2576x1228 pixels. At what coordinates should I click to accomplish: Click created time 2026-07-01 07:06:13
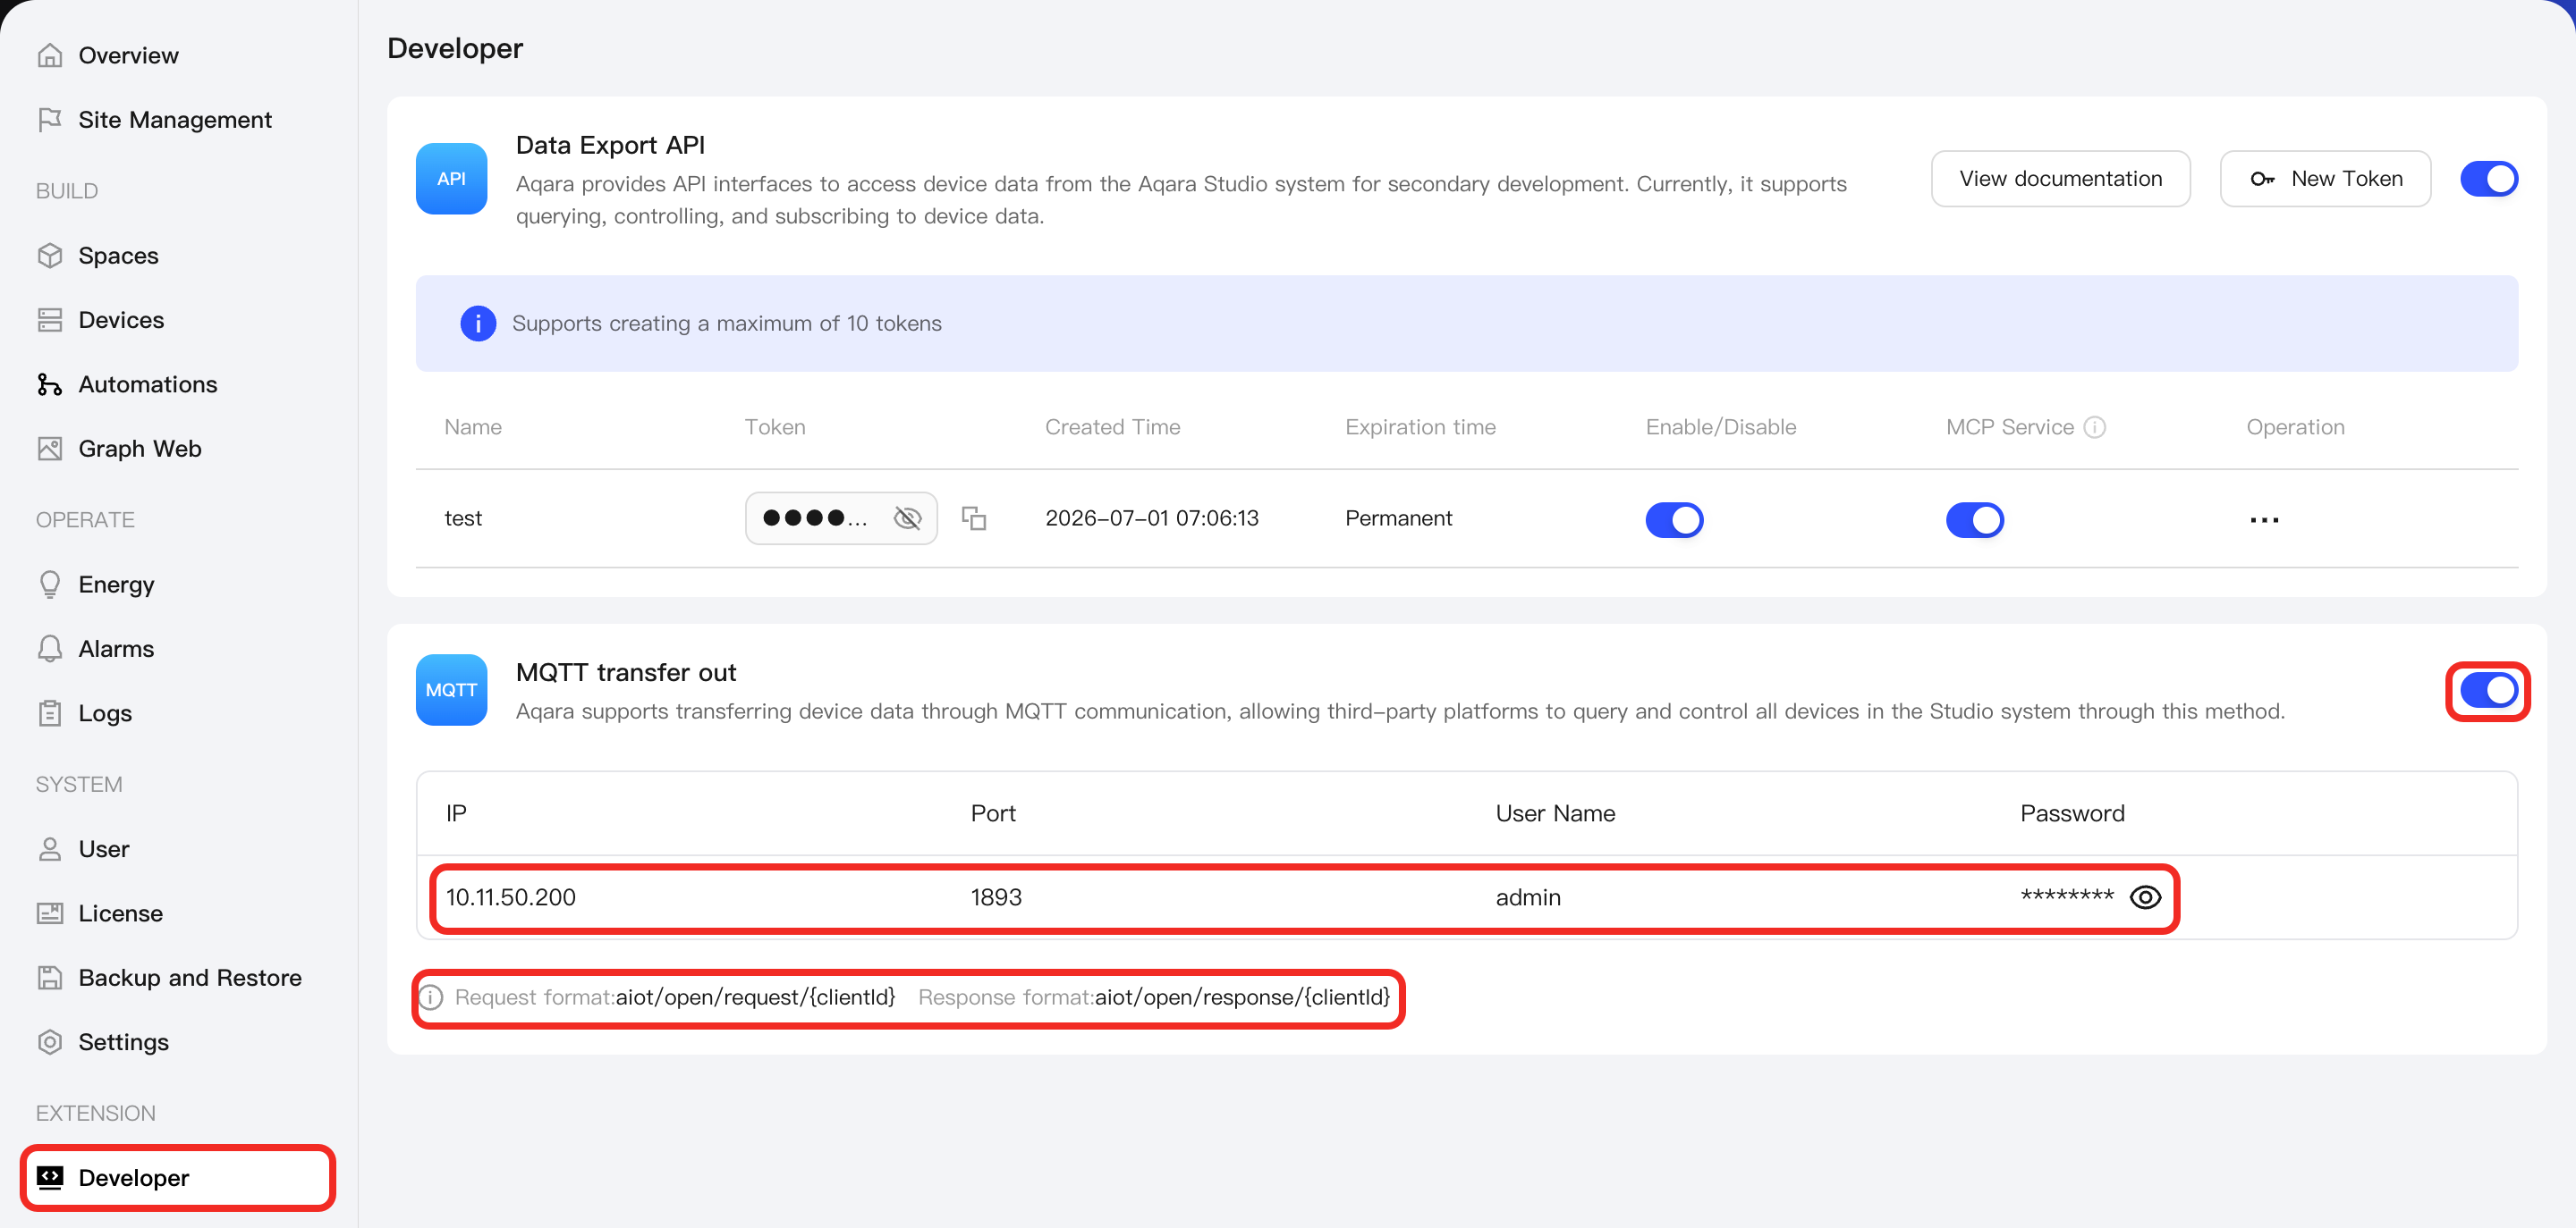tap(1152, 518)
